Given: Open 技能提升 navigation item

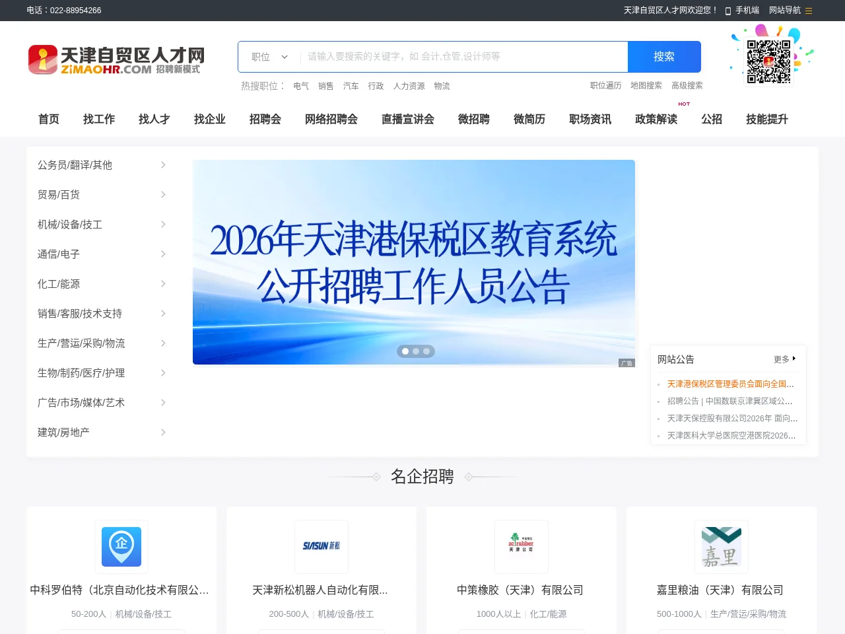Looking at the screenshot, I should [767, 120].
